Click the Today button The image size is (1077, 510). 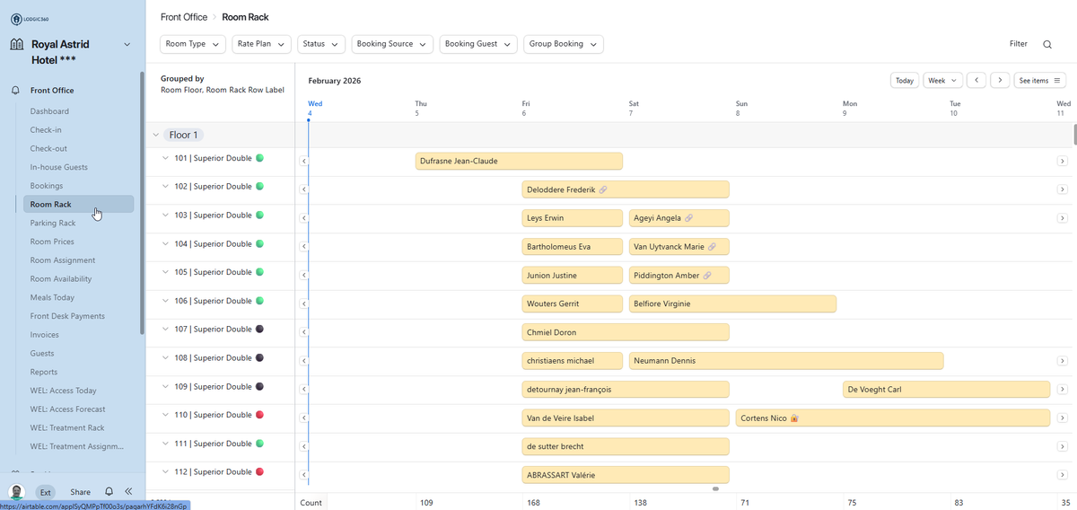coord(905,80)
